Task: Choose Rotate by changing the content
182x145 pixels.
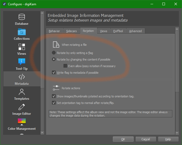Action: [54, 59]
